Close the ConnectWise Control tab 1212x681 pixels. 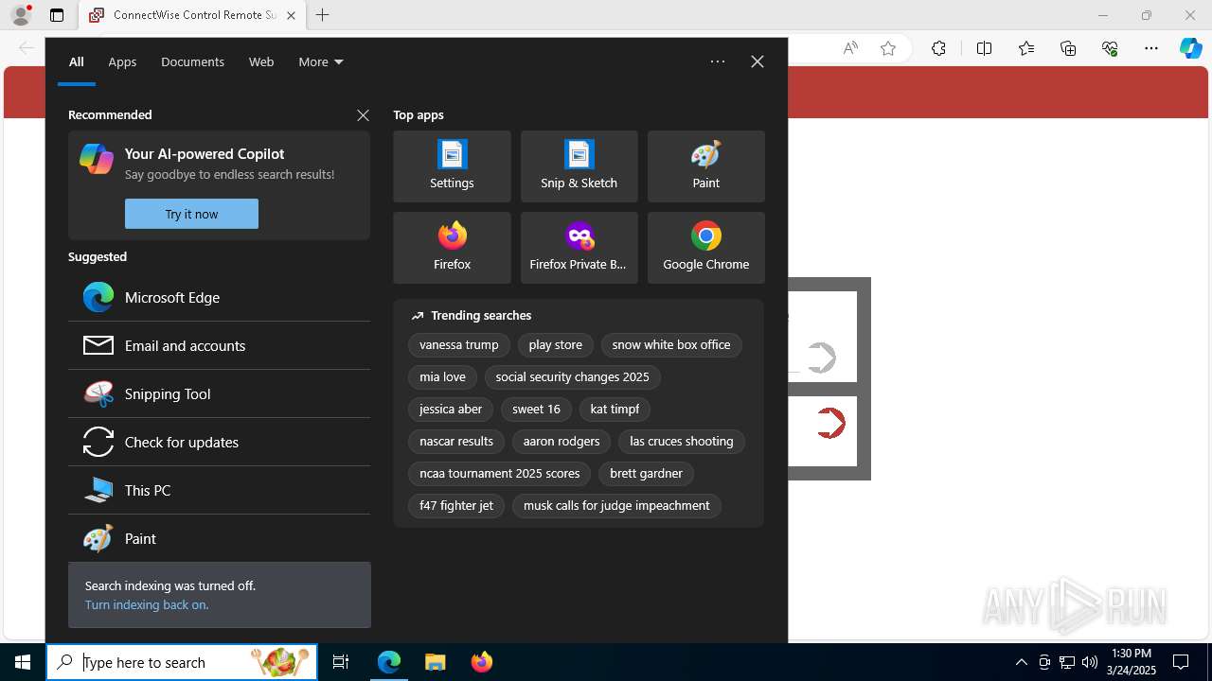(x=291, y=15)
